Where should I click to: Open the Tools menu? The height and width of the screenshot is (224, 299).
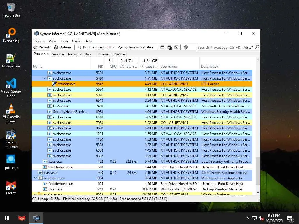coord(64,41)
